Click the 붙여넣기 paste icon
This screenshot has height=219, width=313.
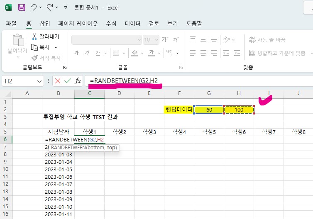click(18, 40)
